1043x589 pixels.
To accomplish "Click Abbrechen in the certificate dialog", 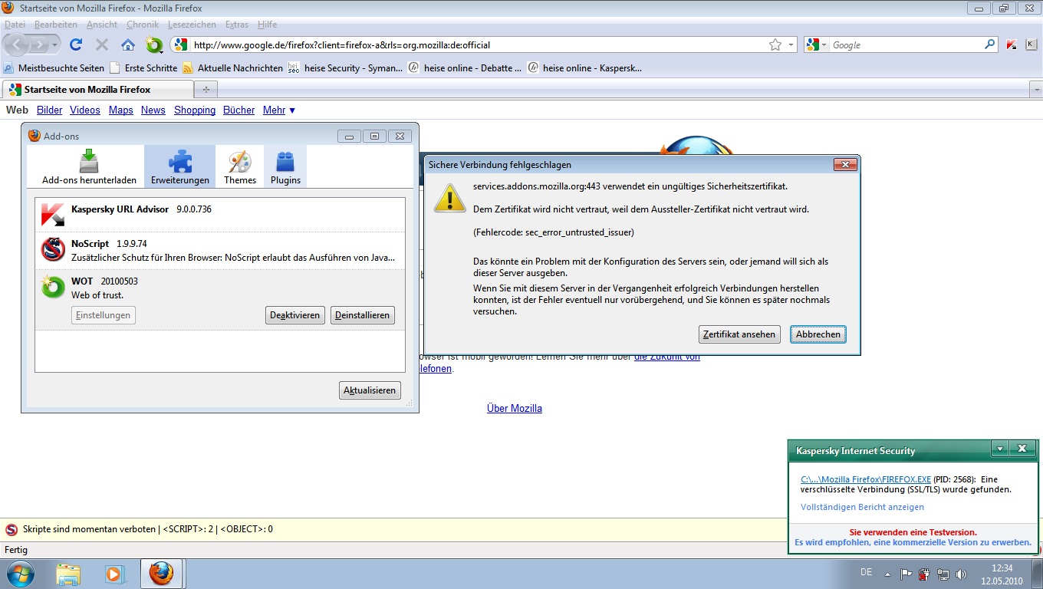I will [x=818, y=334].
